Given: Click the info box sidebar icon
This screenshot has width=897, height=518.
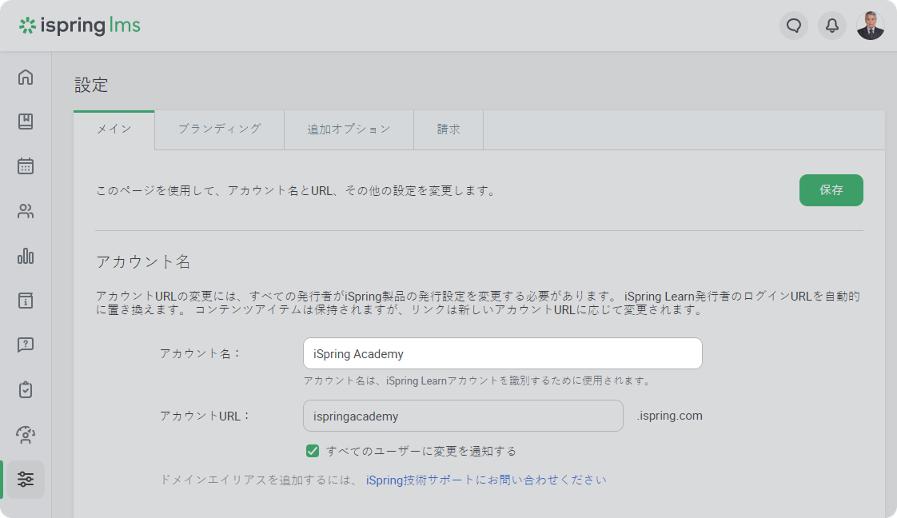Looking at the screenshot, I should coord(26,301).
